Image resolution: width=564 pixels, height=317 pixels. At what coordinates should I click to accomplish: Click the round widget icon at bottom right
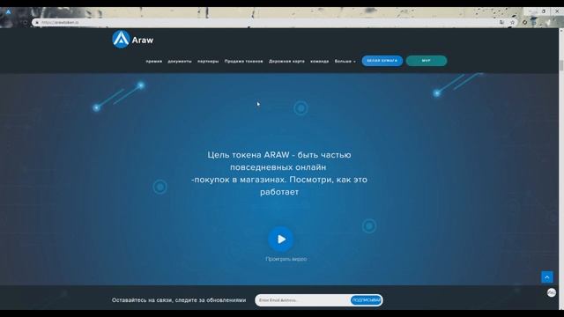click(x=552, y=292)
